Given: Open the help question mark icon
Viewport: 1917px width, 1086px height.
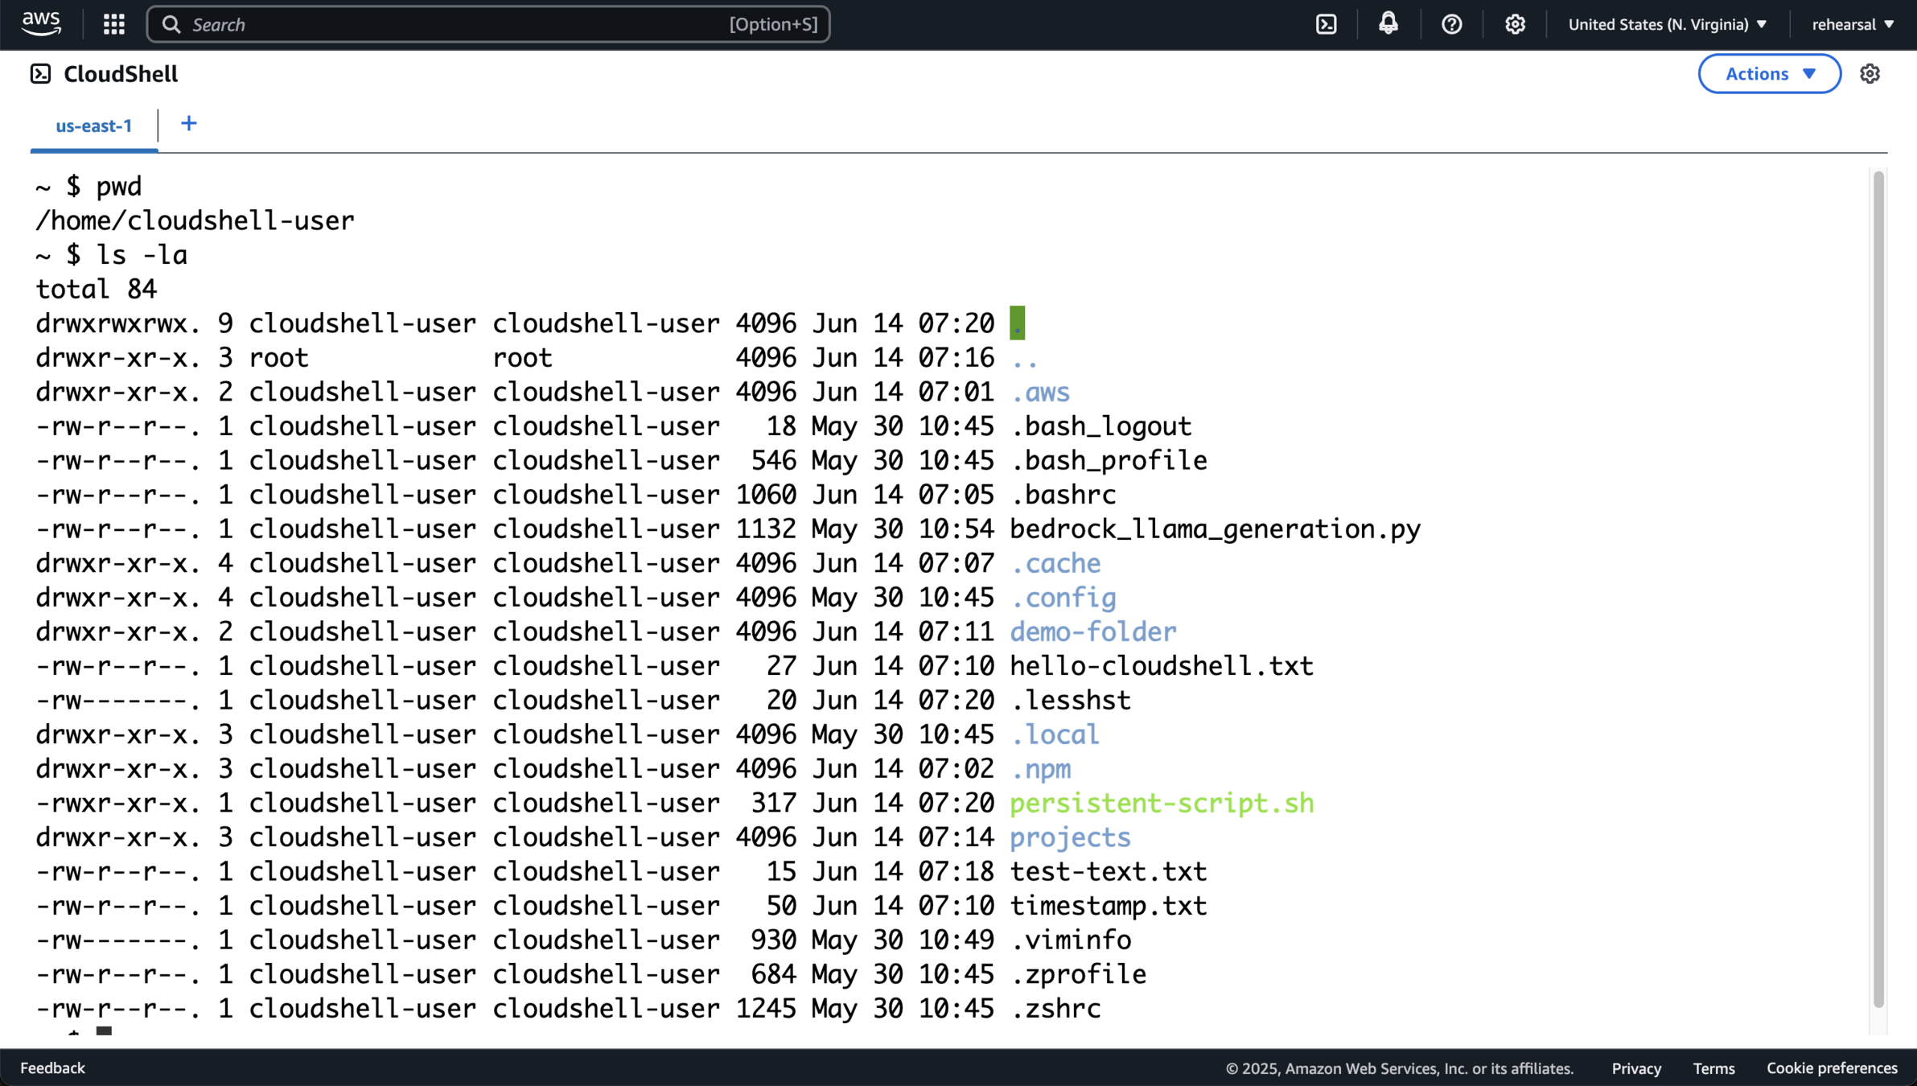Looking at the screenshot, I should coord(1451,24).
